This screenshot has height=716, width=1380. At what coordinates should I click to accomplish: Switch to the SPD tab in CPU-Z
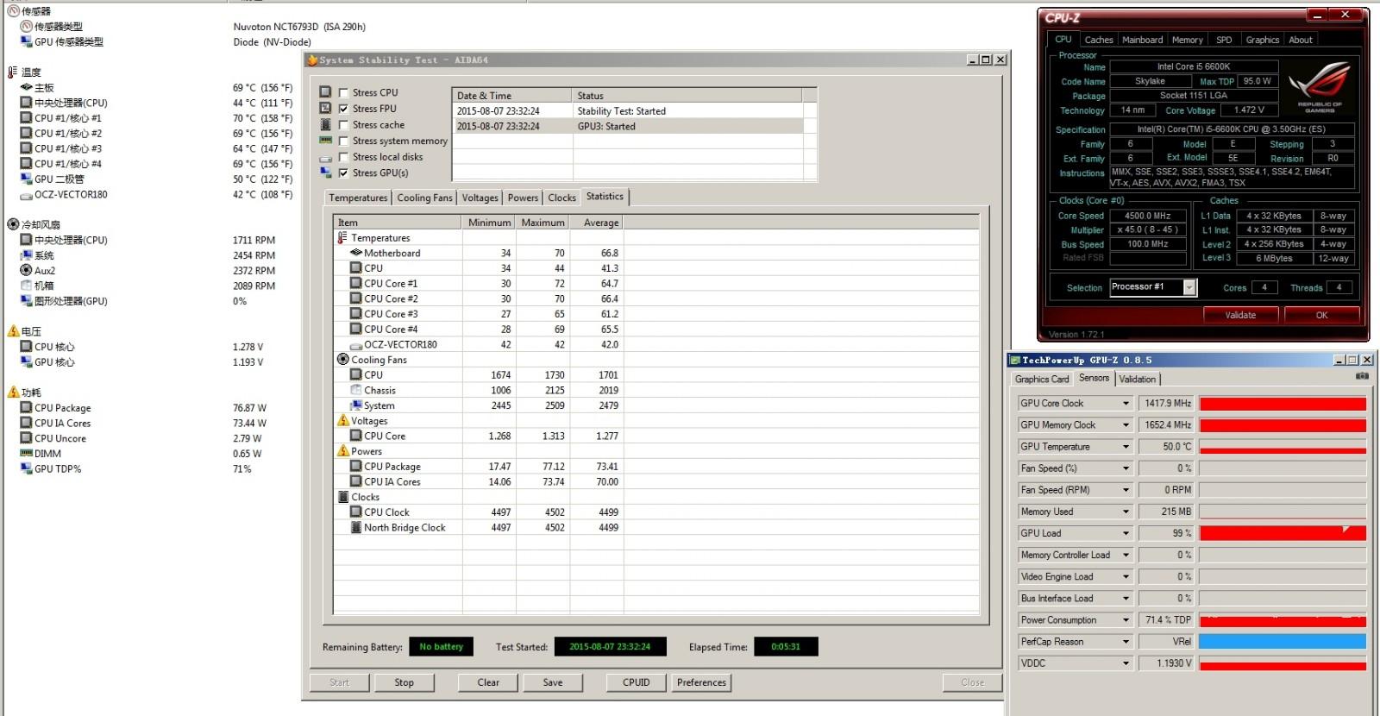tap(1224, 40)
